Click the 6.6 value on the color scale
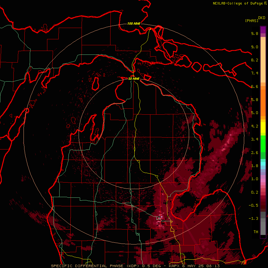This screenshot has height=268, width=268. pos(255,86)
